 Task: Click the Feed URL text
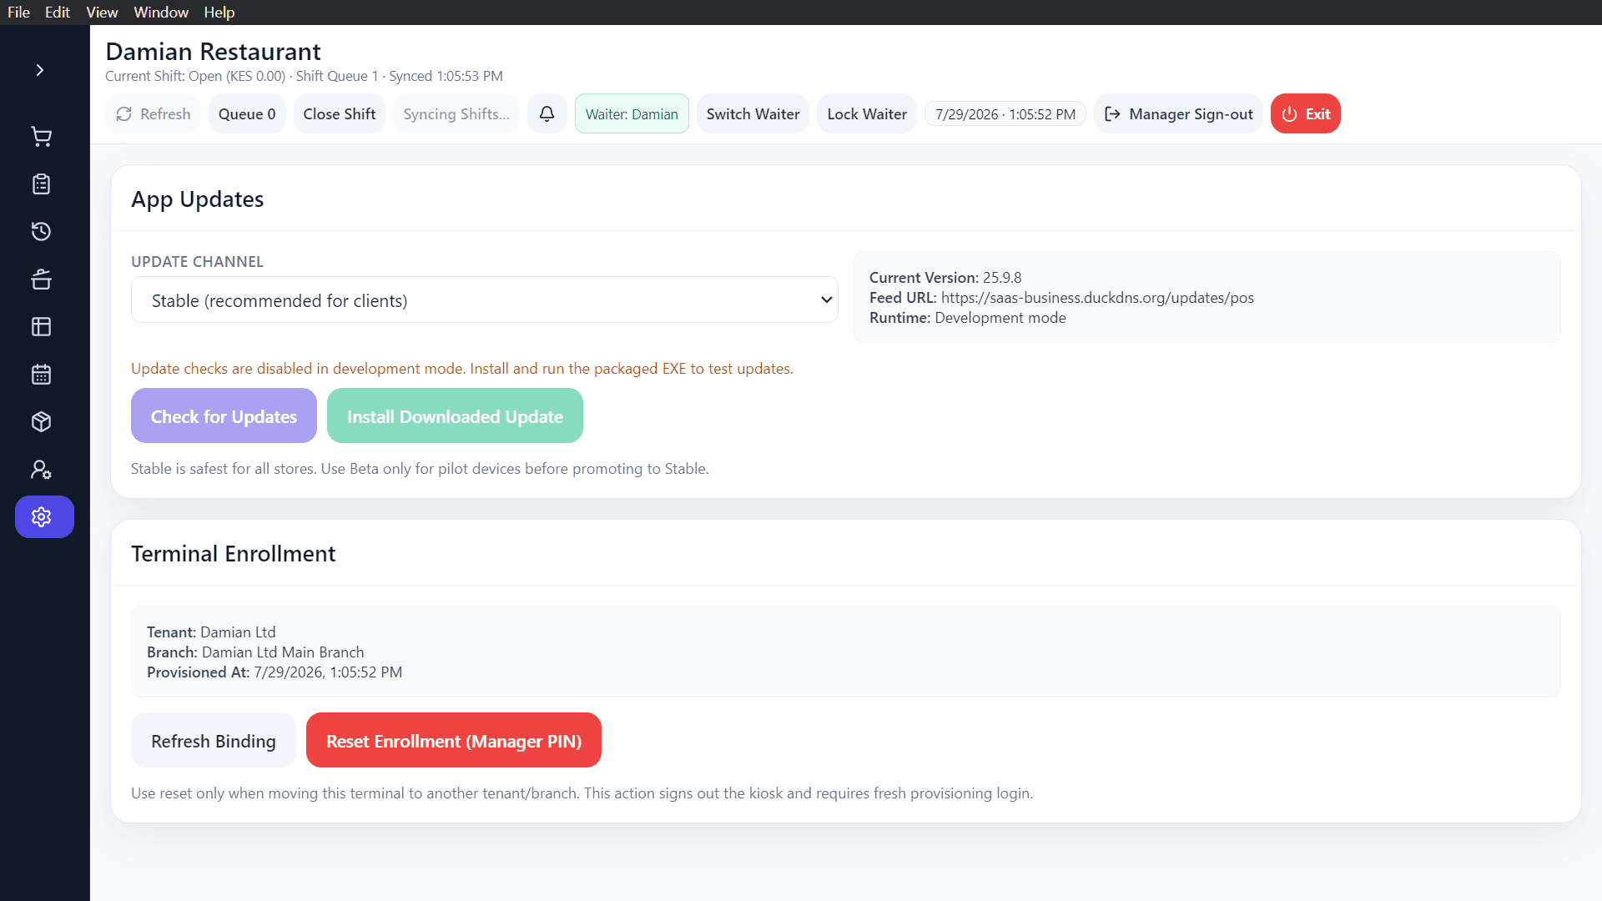pyautogui.click(x=1061, y=298)
